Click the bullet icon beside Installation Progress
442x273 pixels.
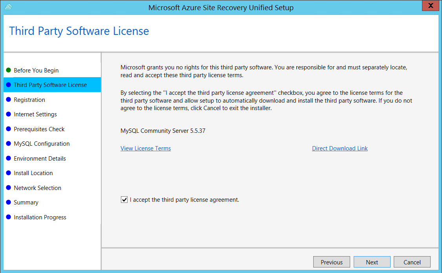tap(8, 217)
